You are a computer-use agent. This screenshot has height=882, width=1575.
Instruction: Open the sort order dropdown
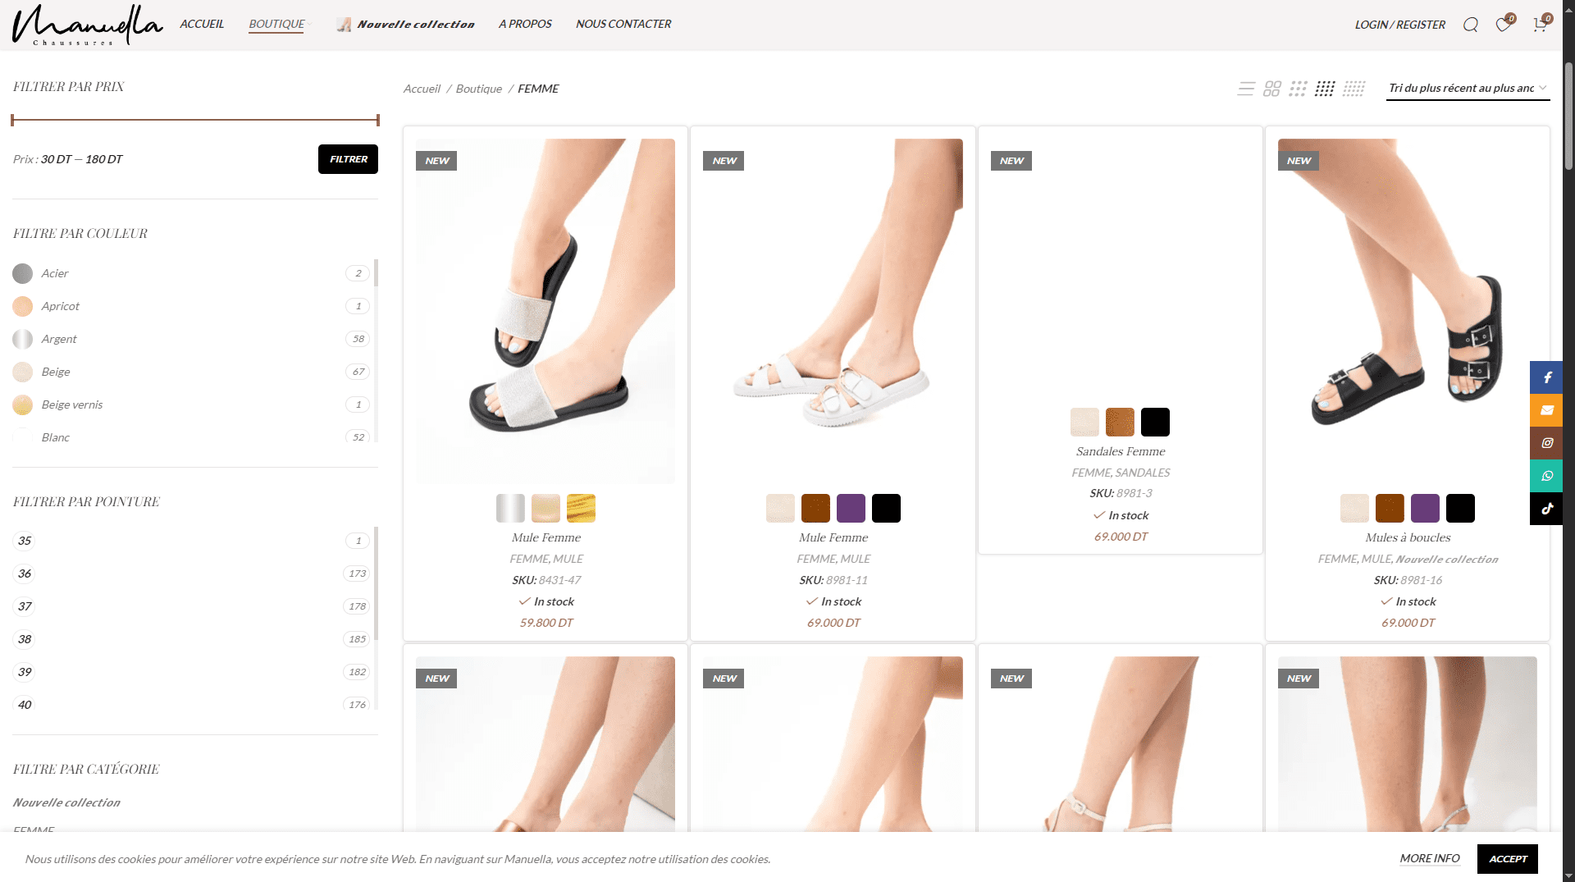click(1468, 89)
